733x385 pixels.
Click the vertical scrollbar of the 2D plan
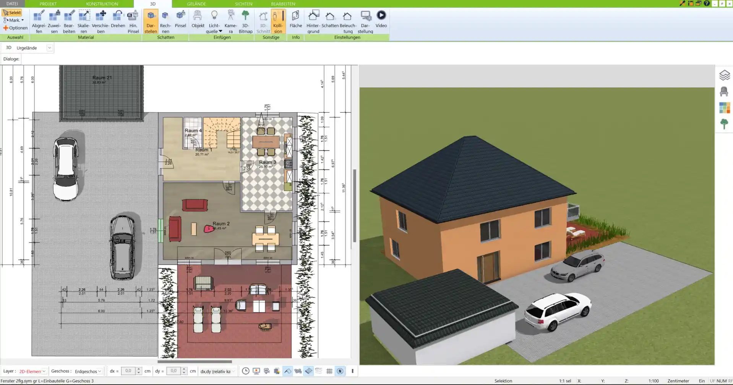click(x=355, y=205)
